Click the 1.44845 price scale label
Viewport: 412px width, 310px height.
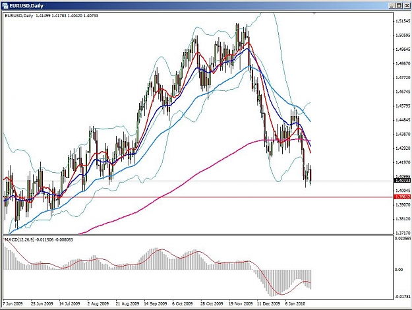coord(403,120)
